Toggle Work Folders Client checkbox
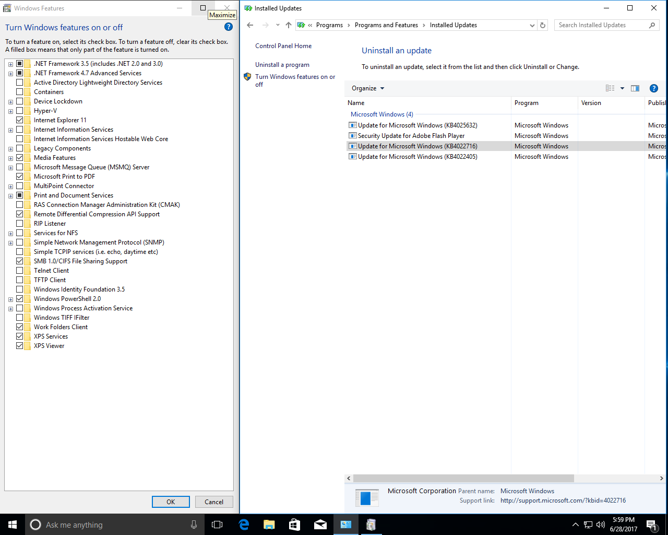This screenshot has height=535, width=668. 19,327
